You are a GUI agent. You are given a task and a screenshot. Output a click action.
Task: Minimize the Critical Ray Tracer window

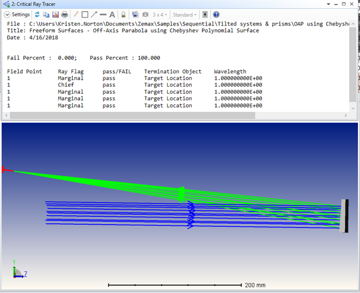(336, 4)
